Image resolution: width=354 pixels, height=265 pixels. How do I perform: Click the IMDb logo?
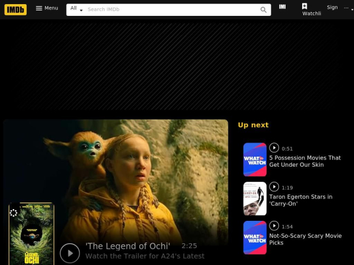tap(15, 9)
